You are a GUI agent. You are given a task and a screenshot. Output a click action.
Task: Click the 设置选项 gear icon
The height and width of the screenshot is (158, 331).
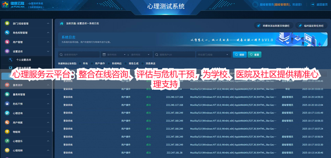[x=7, y=51]
